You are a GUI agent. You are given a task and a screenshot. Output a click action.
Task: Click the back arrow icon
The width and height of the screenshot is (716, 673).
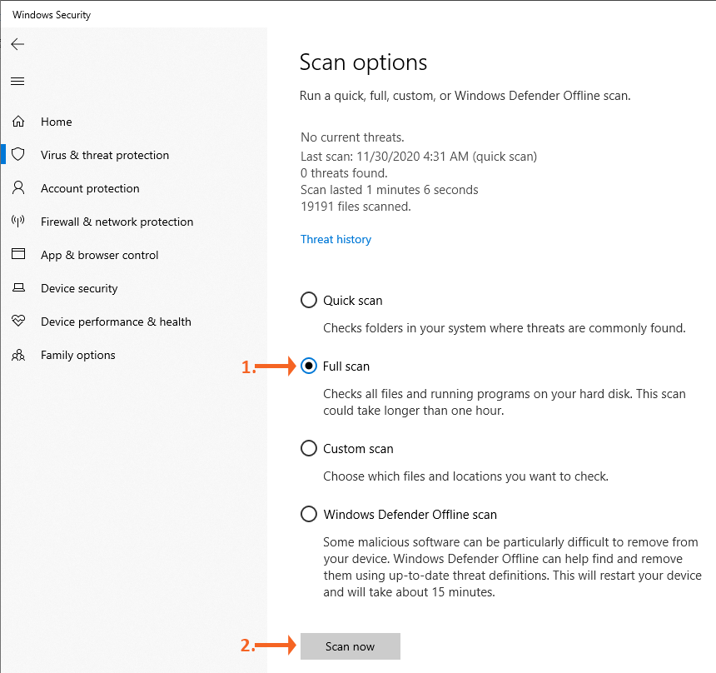point(17,44)
